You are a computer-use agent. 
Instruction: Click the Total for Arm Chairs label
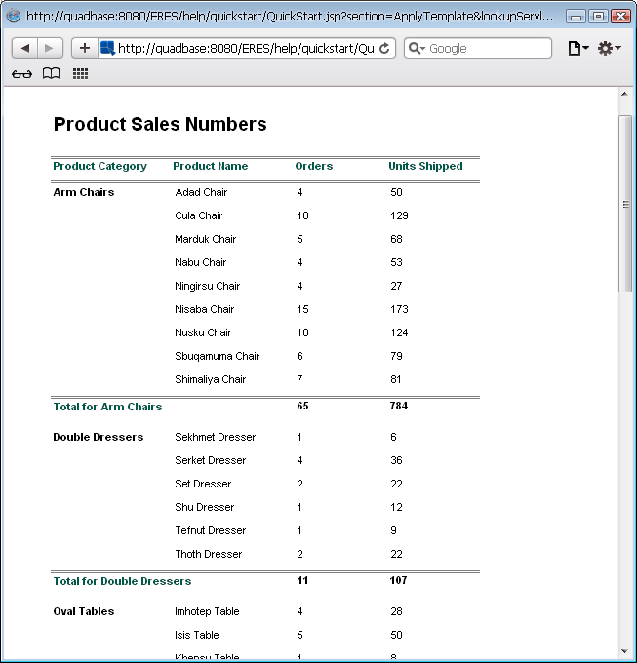click(x=107, y=407)
